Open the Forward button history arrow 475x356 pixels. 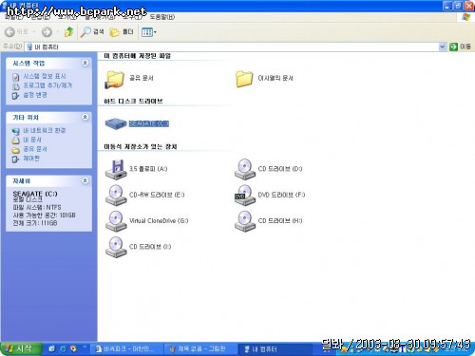pyautogui.click(x=57, y=31)
